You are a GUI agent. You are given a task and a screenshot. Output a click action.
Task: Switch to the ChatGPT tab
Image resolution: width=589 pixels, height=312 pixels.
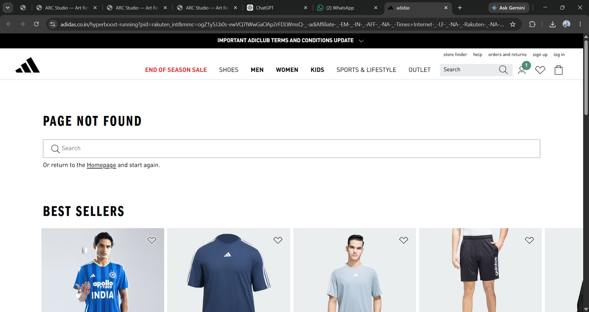(x=278, y=8)
